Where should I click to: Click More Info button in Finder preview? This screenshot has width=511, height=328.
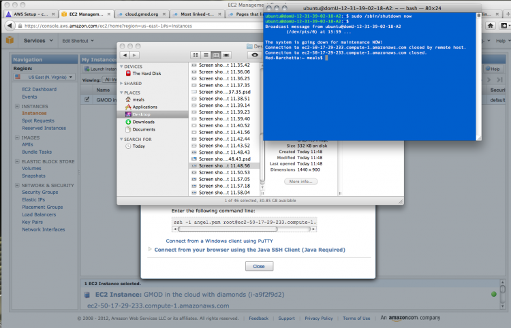pyautogui.click(x=300, y=182)
